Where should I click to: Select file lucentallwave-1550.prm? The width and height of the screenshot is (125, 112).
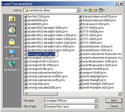point(97,50)
